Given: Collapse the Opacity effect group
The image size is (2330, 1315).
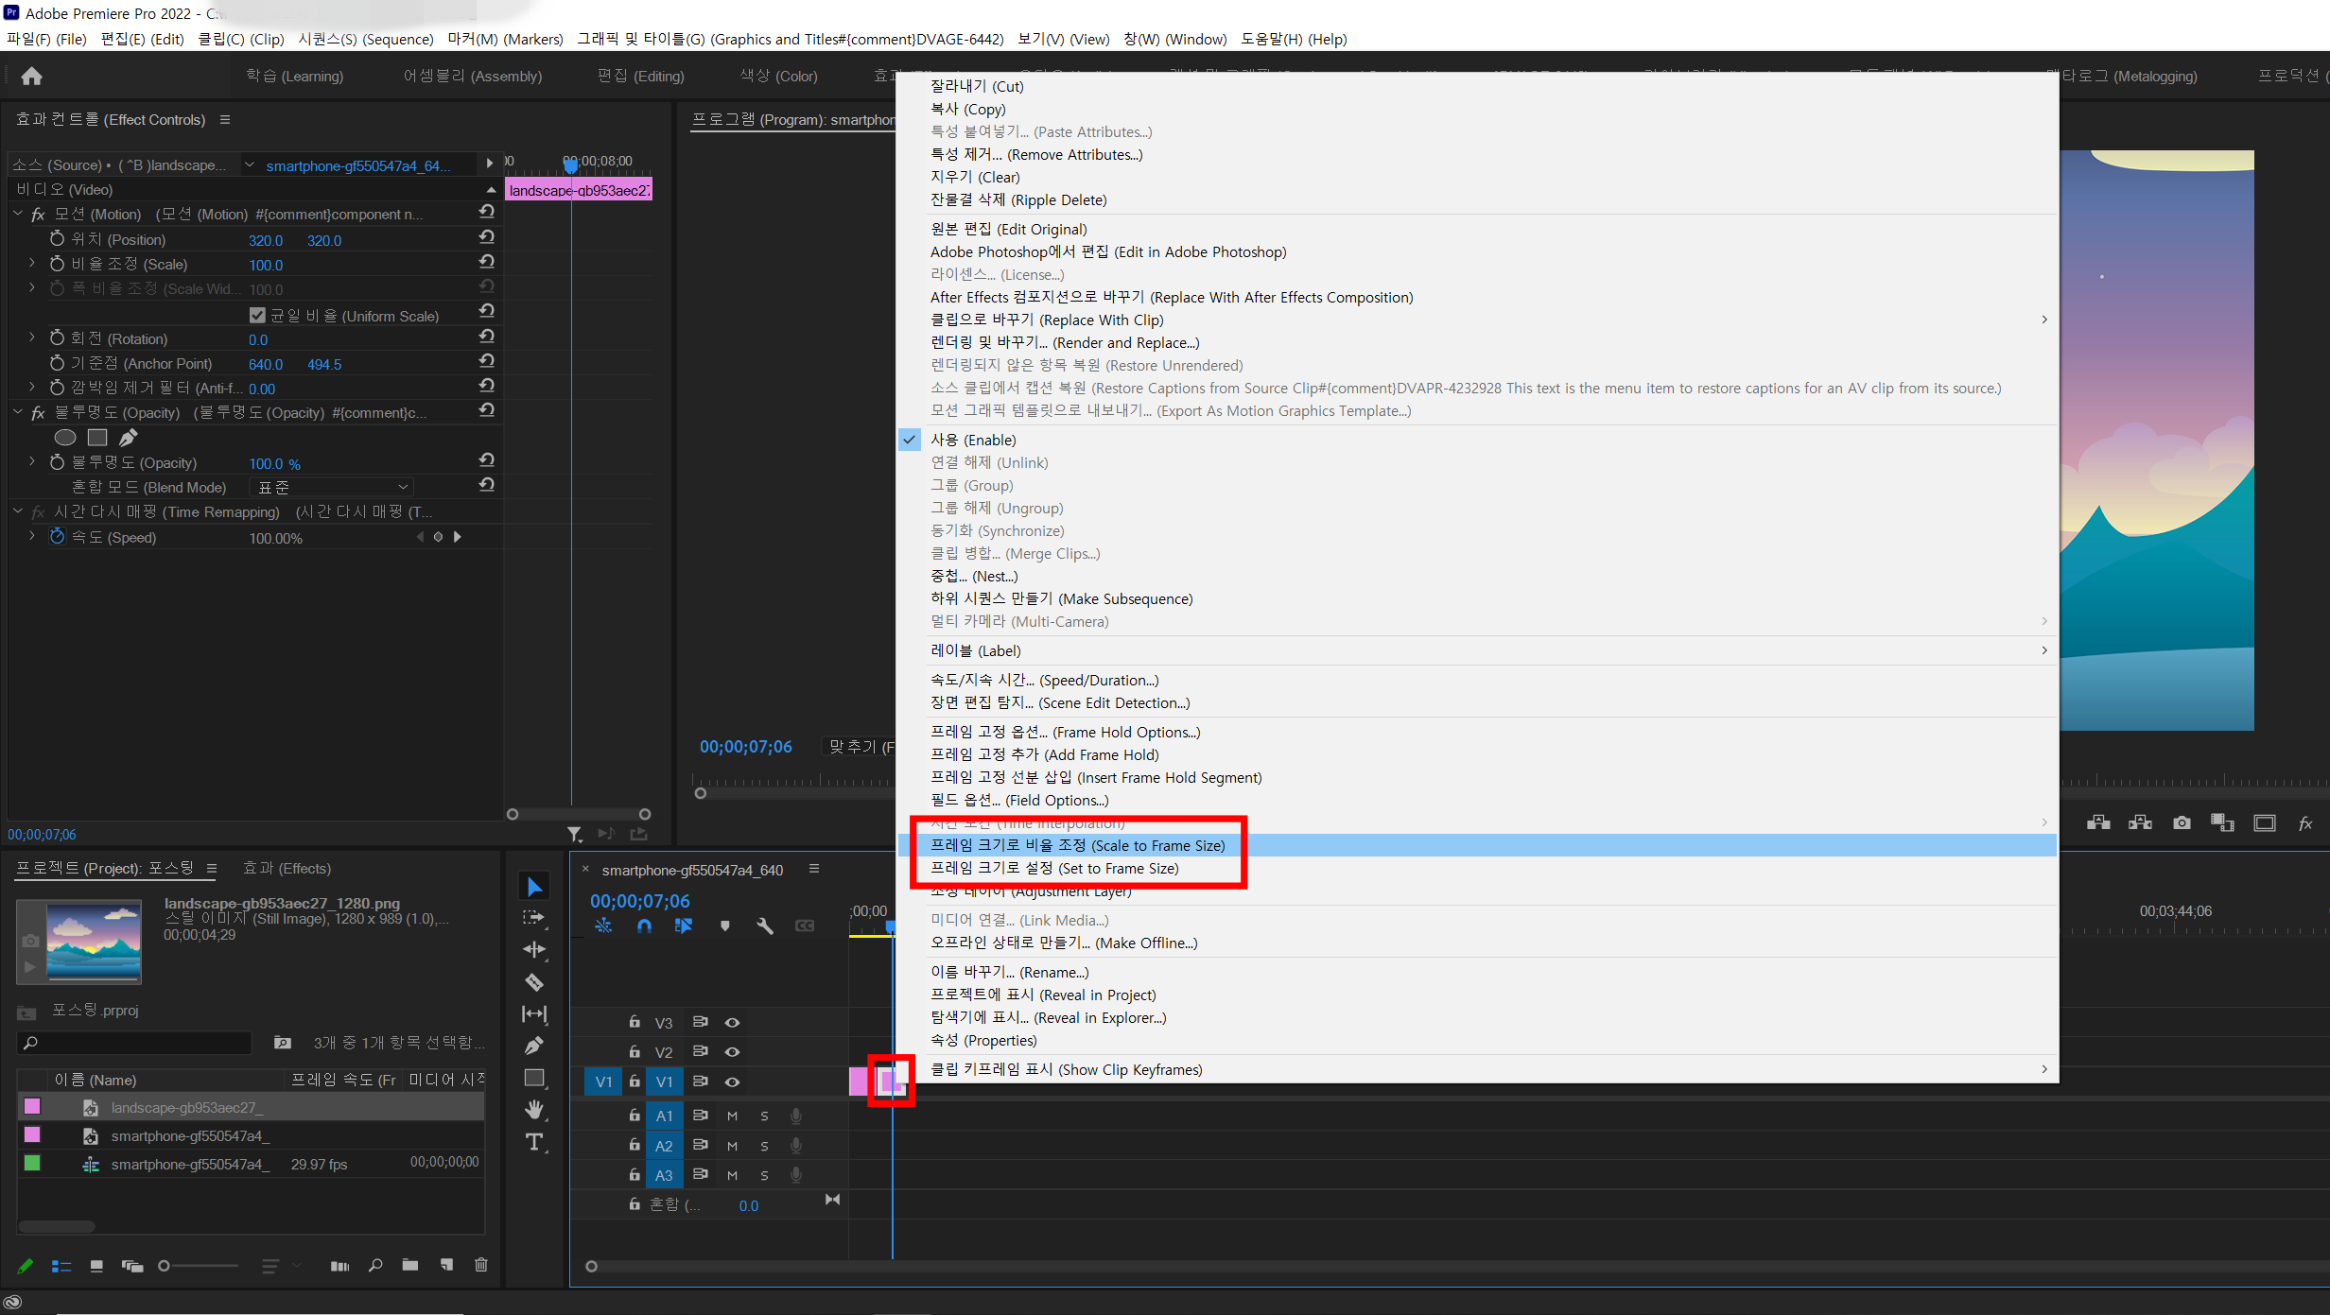Looking at the screenshot, I should (x=17, y=412).
